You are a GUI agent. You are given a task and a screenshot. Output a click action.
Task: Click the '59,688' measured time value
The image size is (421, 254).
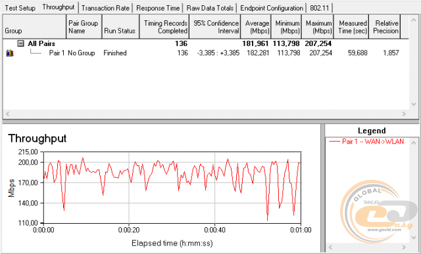tap(358, 53)
